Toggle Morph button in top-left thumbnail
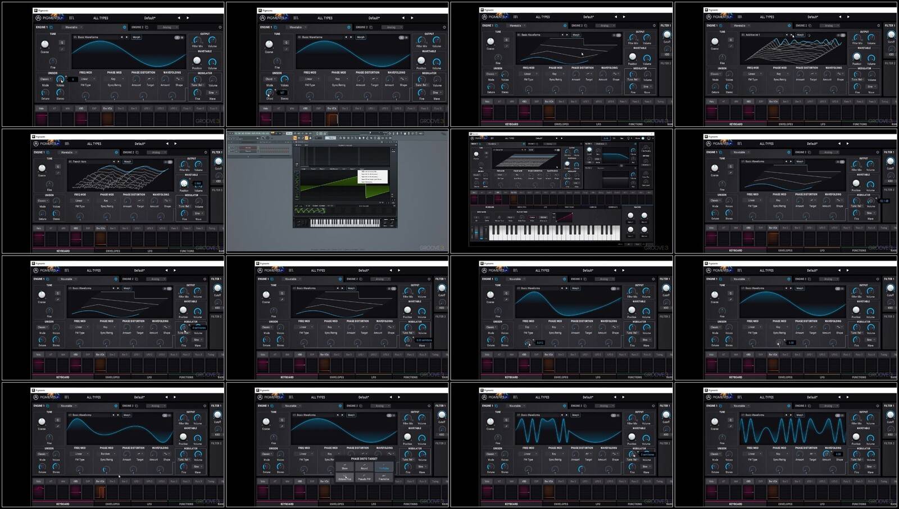The height and width of the screenshot is (509, 899). [137, 37]
